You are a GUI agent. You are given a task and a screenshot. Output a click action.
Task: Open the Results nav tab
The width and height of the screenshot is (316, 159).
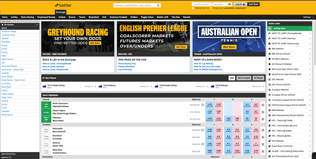pyautogui.click(x=187, y=17)
